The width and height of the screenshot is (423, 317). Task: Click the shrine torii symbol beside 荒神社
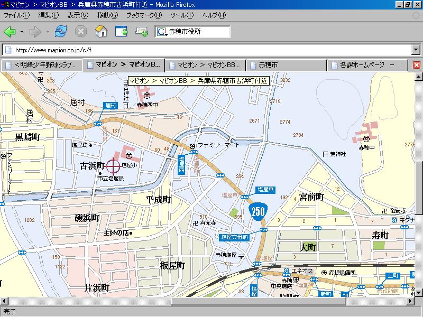(x=325, y=154)
